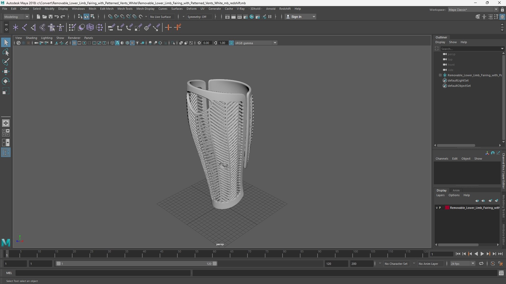Click the layer's red color swatch

447,208
